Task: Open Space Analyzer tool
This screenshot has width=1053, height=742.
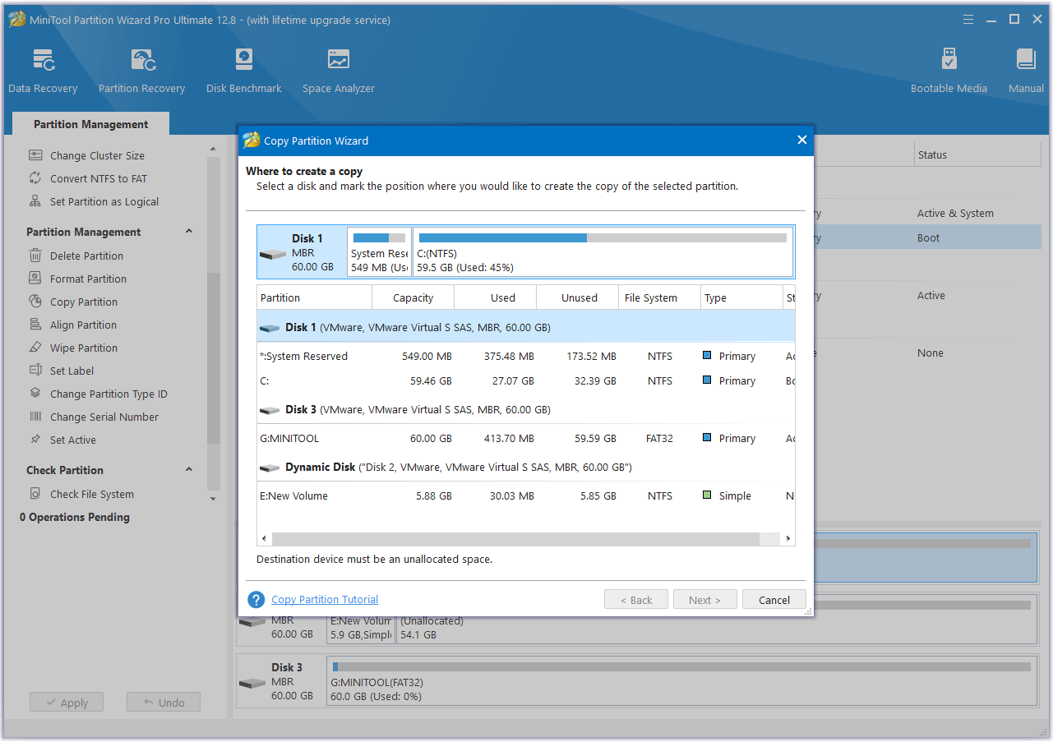Action: [x=338, y=71]
